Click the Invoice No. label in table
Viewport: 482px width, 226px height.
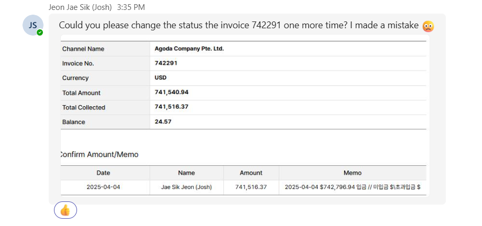pyautogui.click(x=78, y=63)
